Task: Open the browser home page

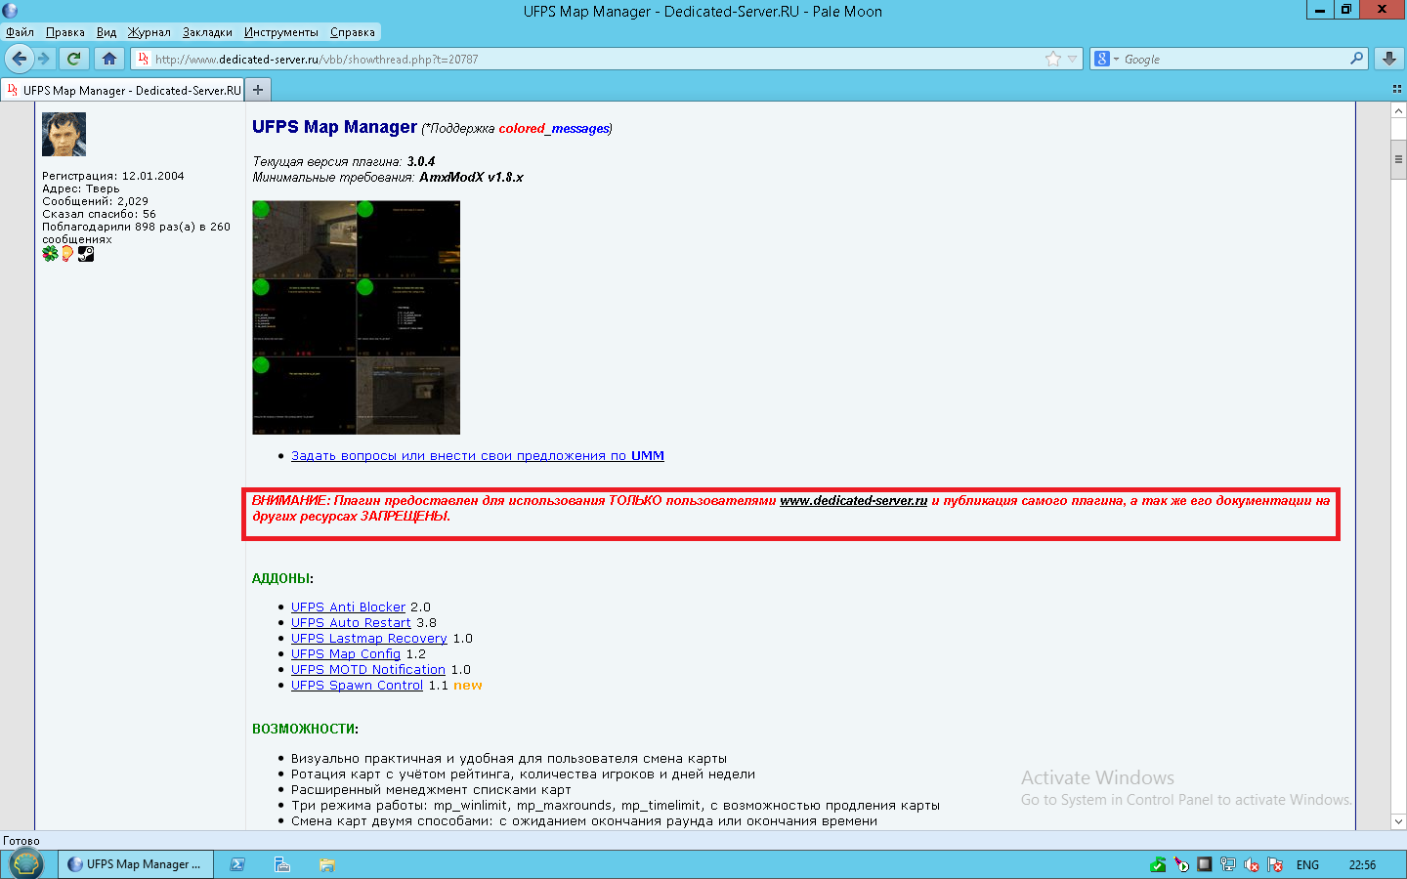Action: pos(109,59)
